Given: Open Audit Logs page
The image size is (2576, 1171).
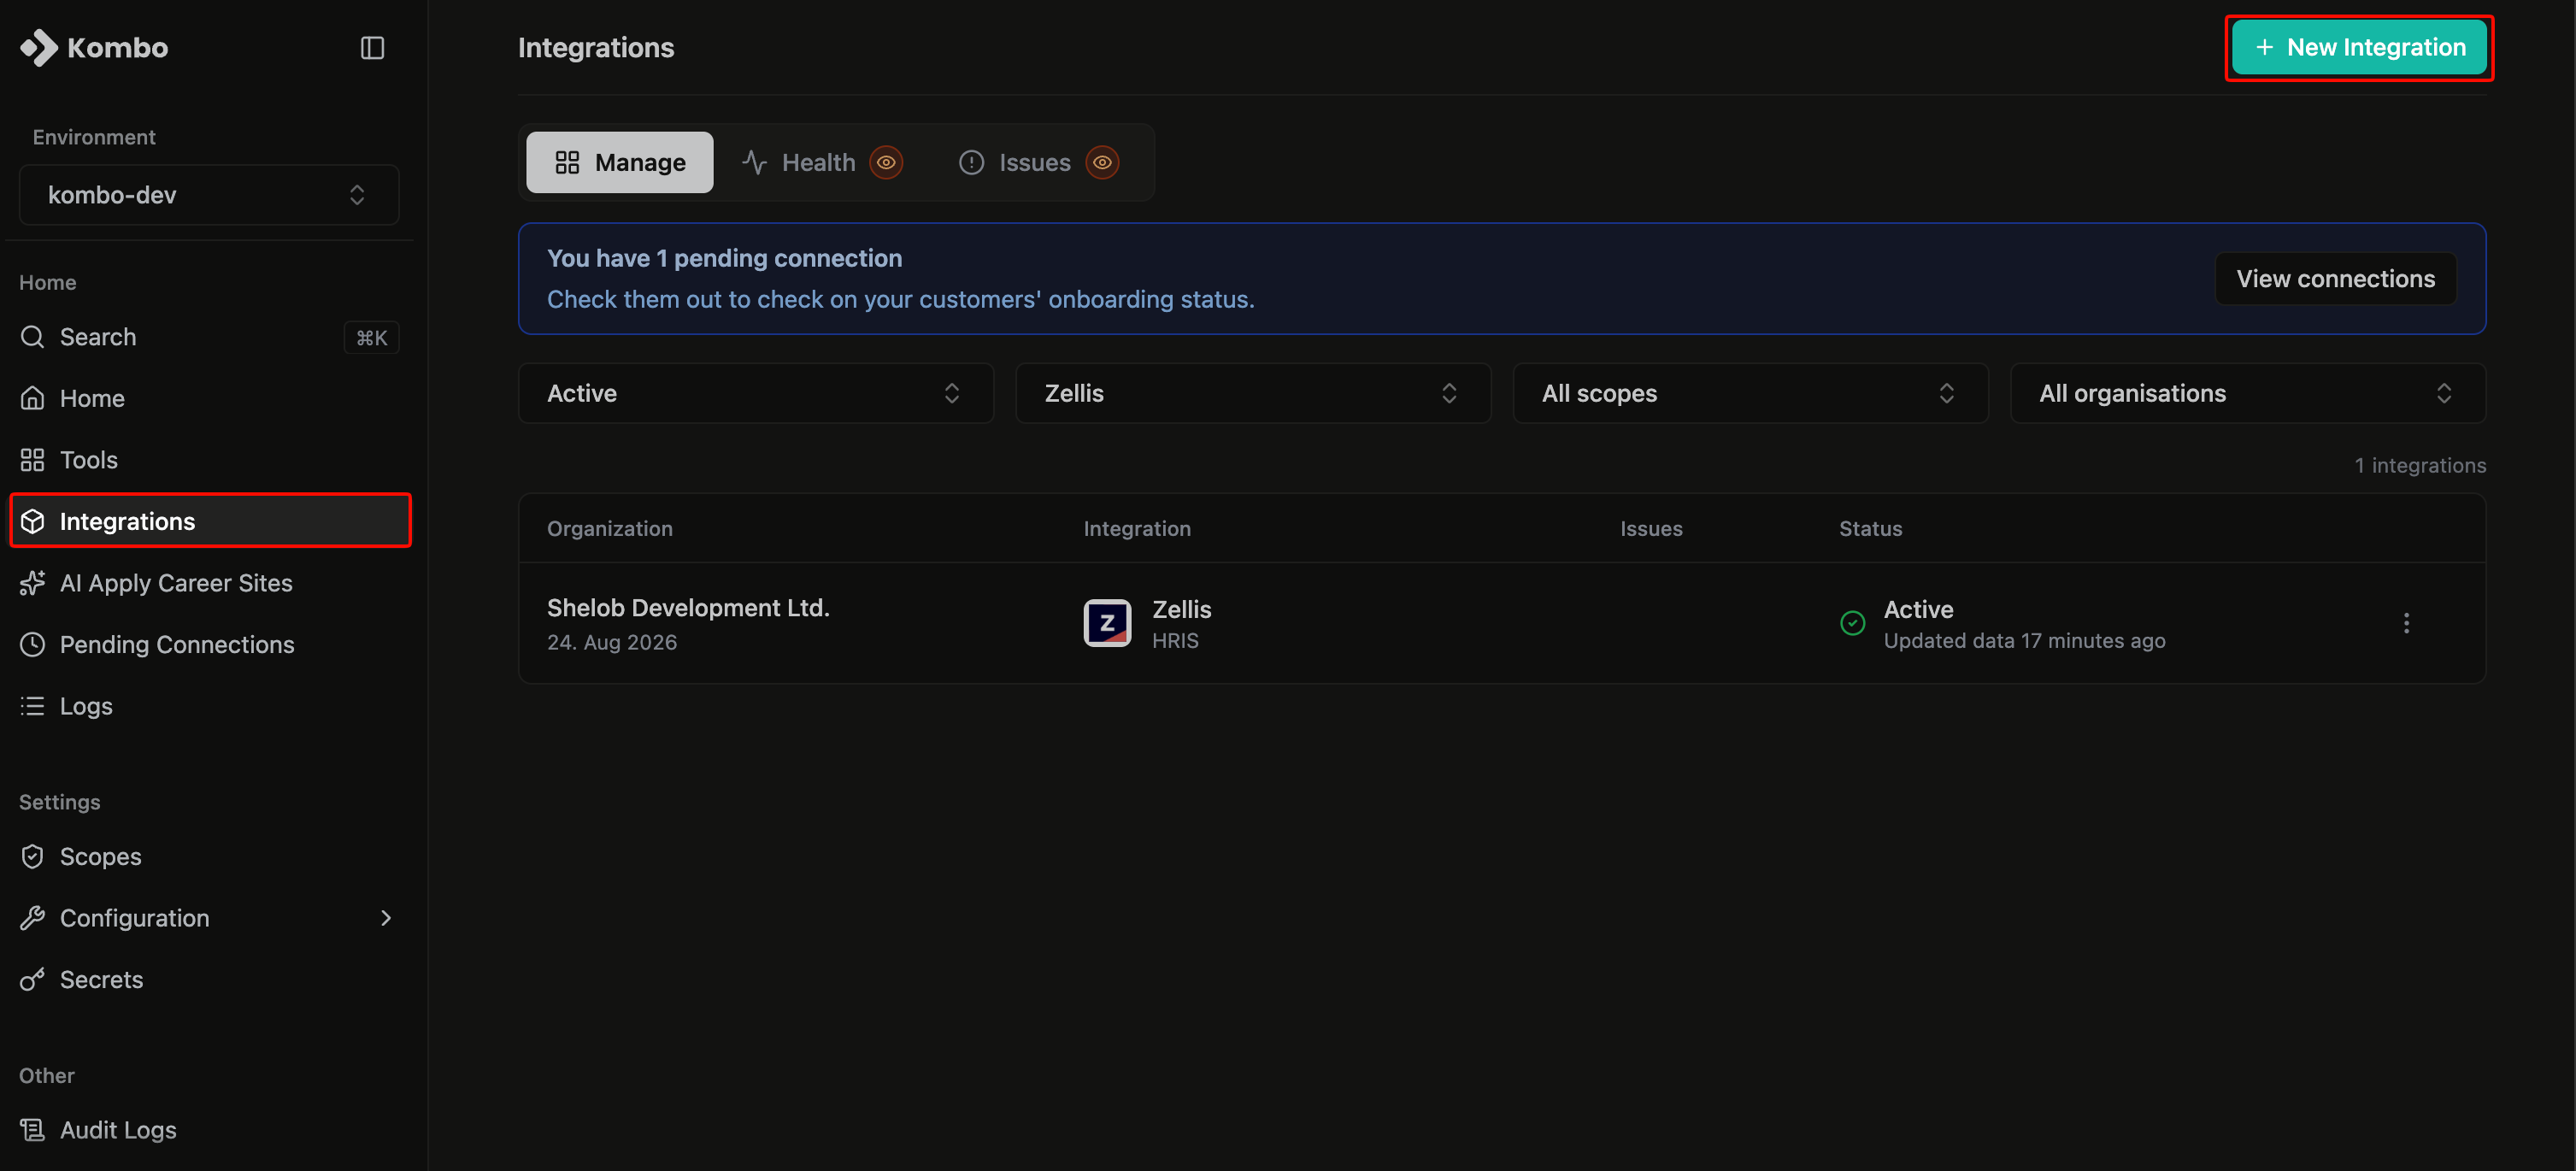Looking at the screenshot, I should [x=209, y=1130].
